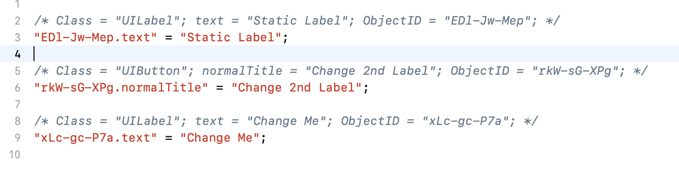679x183 pixels.
Task: Place cursor in "xLc-gc-P7a.text" key
Action: 96,138
